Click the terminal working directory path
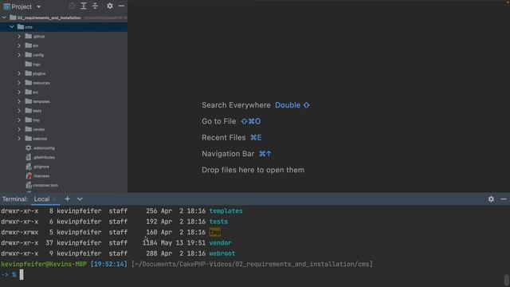The image size is (510, 287). tap(252, 264)
